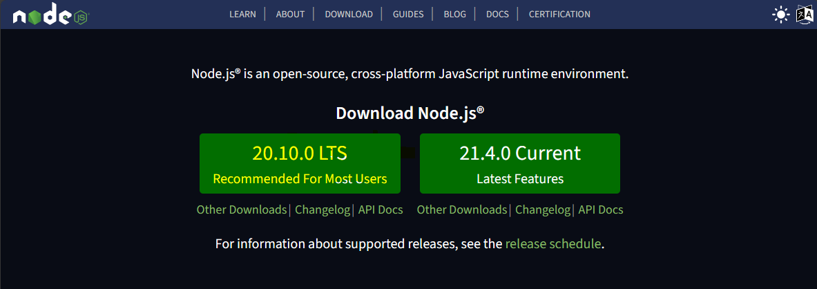Click the open-source runtime description text
This screenshot has height=289, width=817.
tap(410, 73)
